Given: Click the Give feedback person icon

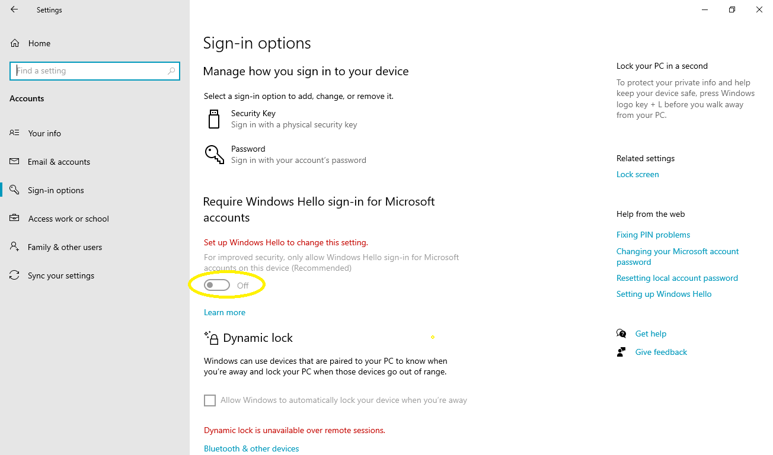Looking at the screenshot, I should point(621,352).
